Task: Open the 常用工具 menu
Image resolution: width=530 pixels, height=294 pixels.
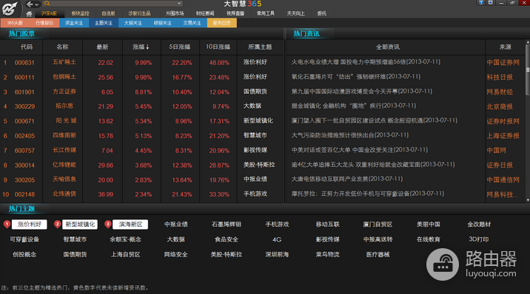Action: click(x=265, y=13)
